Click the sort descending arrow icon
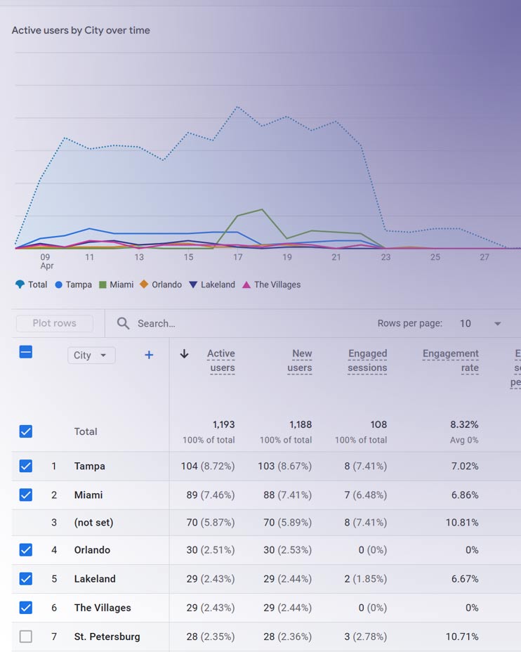521x652 pixels. 185,354
